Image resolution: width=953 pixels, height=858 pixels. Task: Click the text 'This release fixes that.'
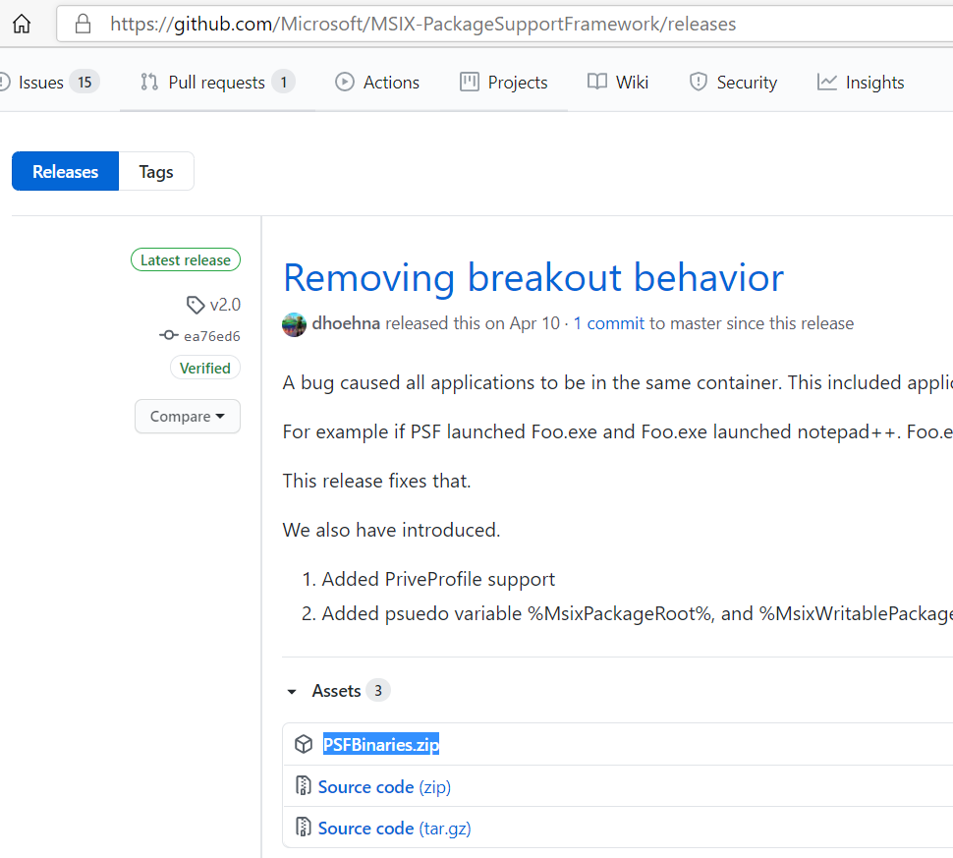(377, 481)
